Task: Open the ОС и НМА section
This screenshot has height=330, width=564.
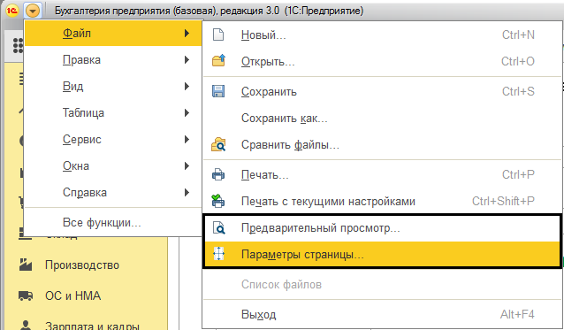Action: coord(72,295)
